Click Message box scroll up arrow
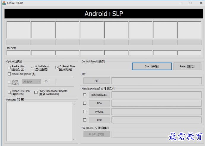This screenshot has height=146, width=205. (74, 104)
